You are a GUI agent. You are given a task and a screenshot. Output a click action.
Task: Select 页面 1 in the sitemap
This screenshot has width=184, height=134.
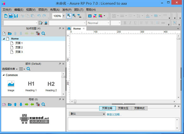click(x=19, y=43)
